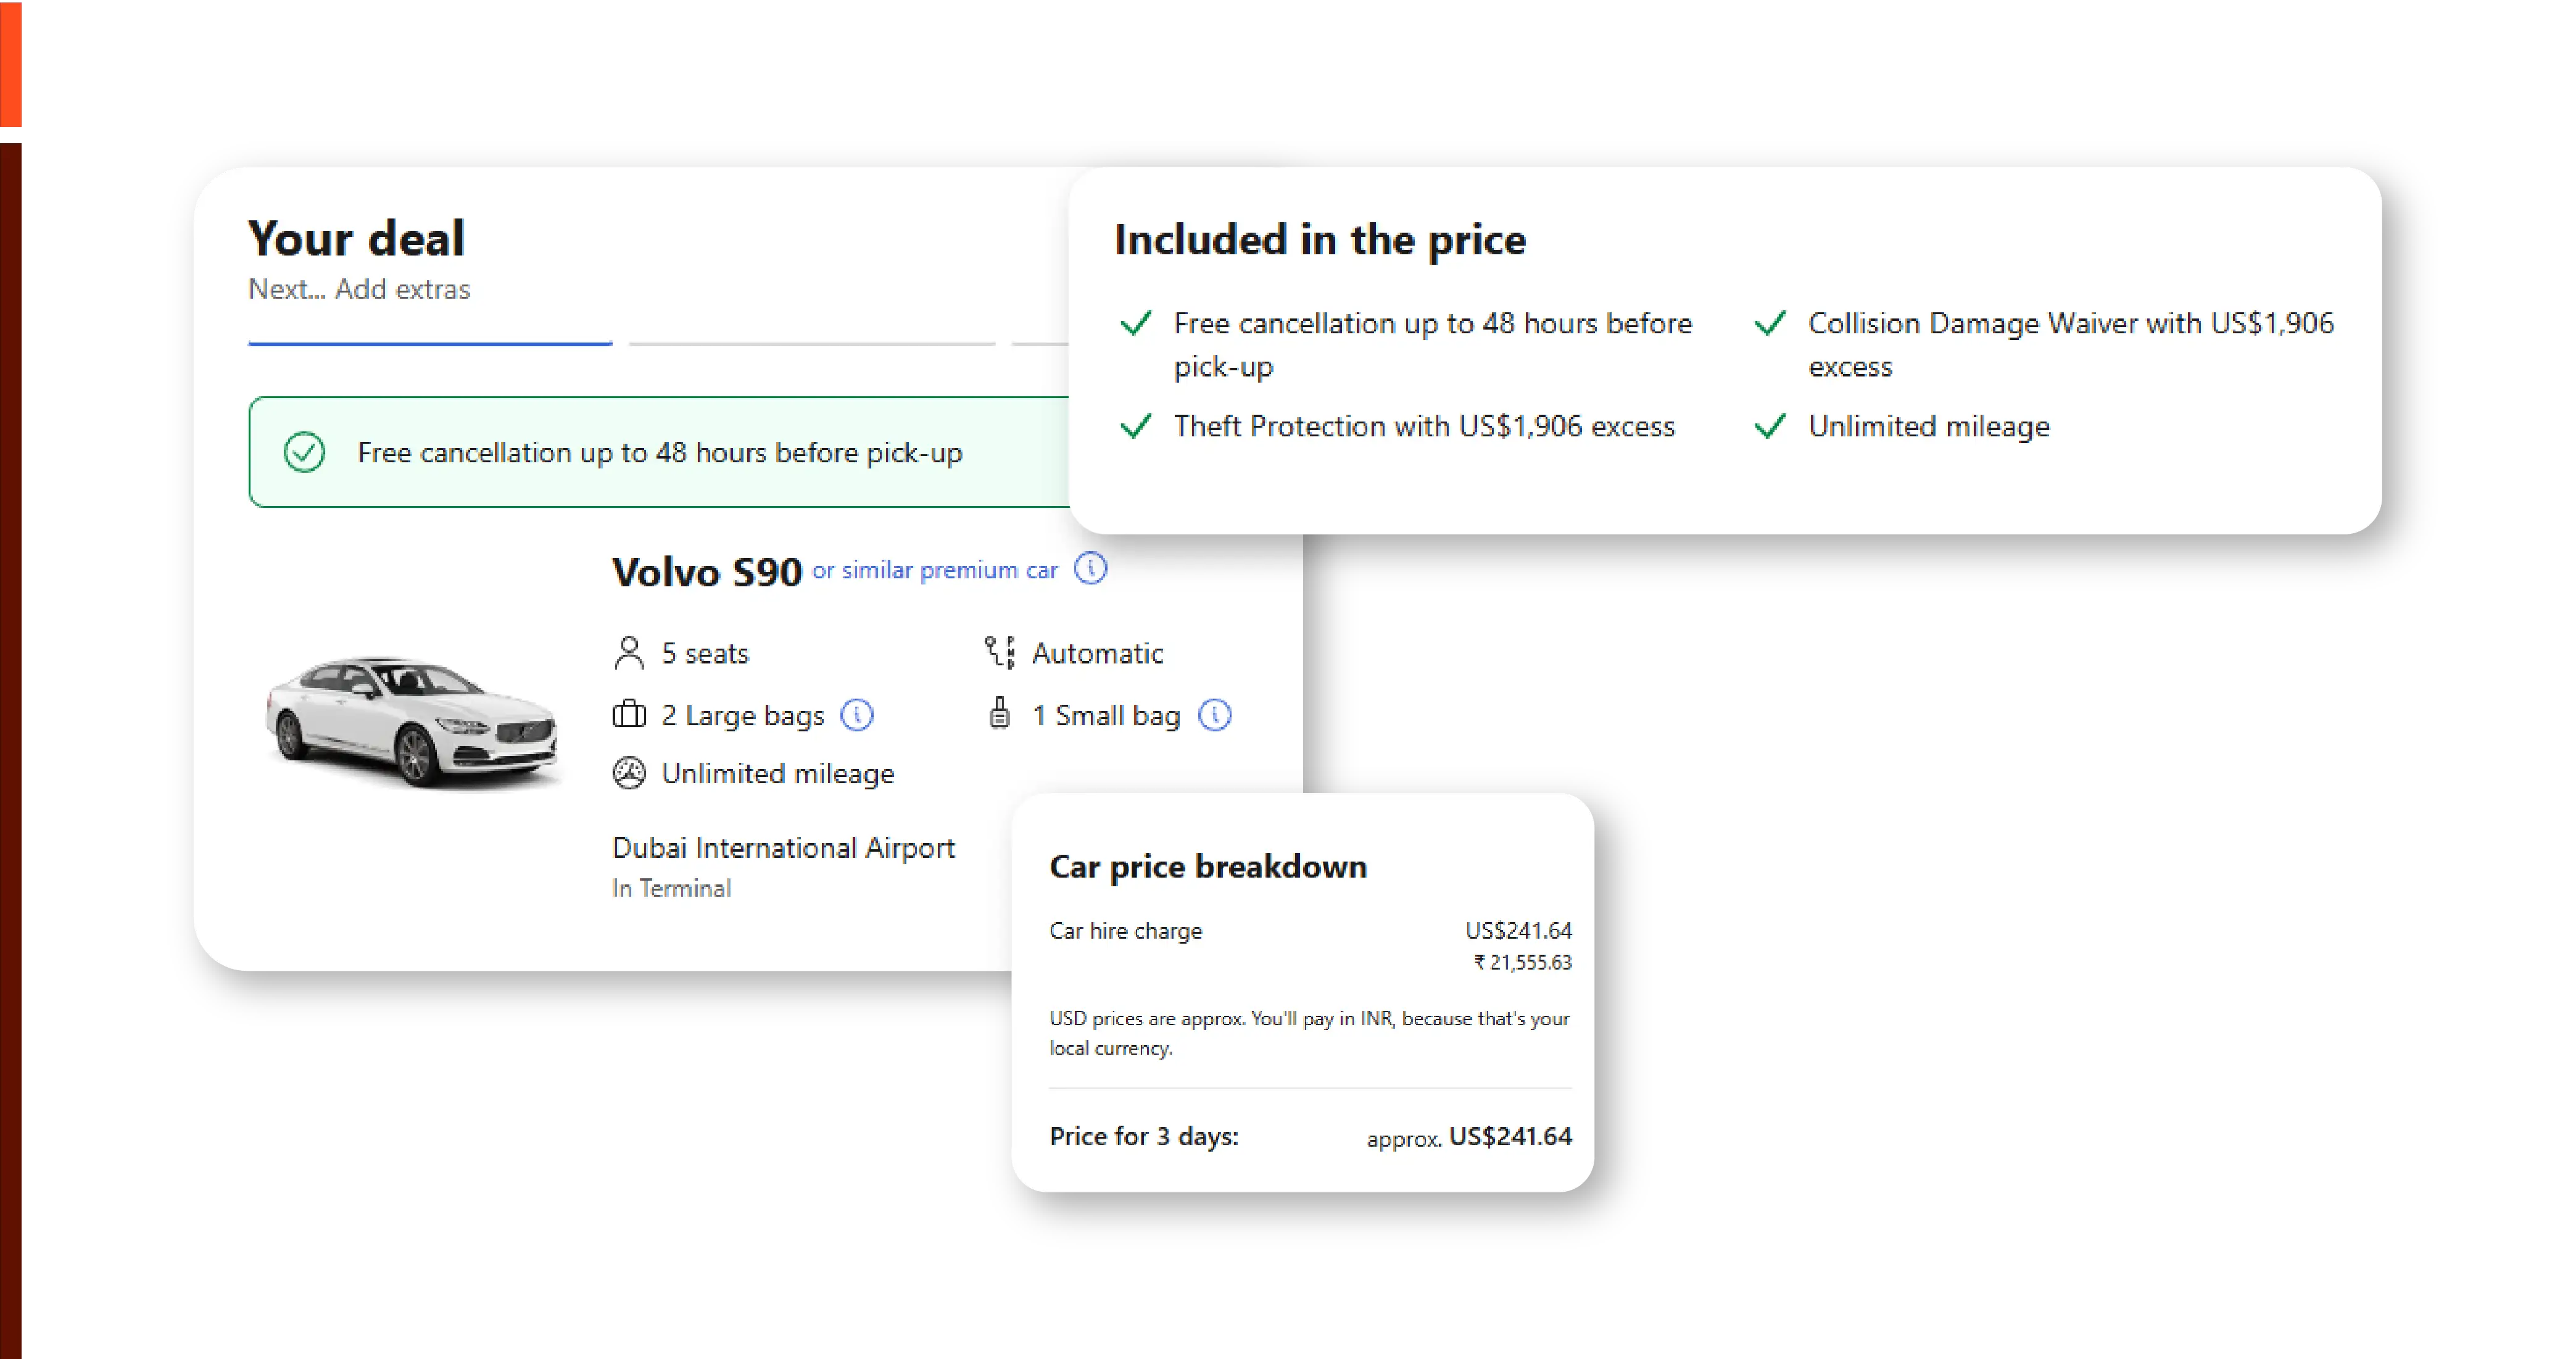
Task: Click green circled check in cancellation banner
Action: [x=304, y=452]
